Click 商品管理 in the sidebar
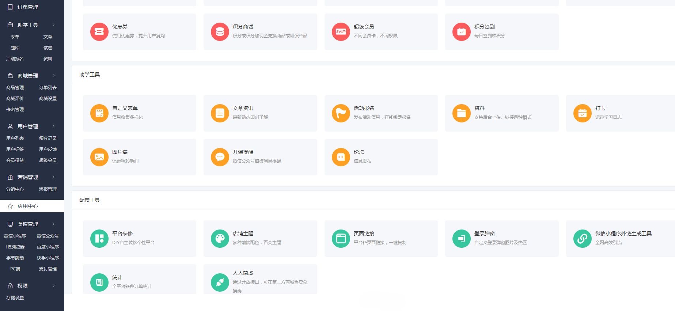This screenshot has width=675, height=311. (x=15, y=88)
